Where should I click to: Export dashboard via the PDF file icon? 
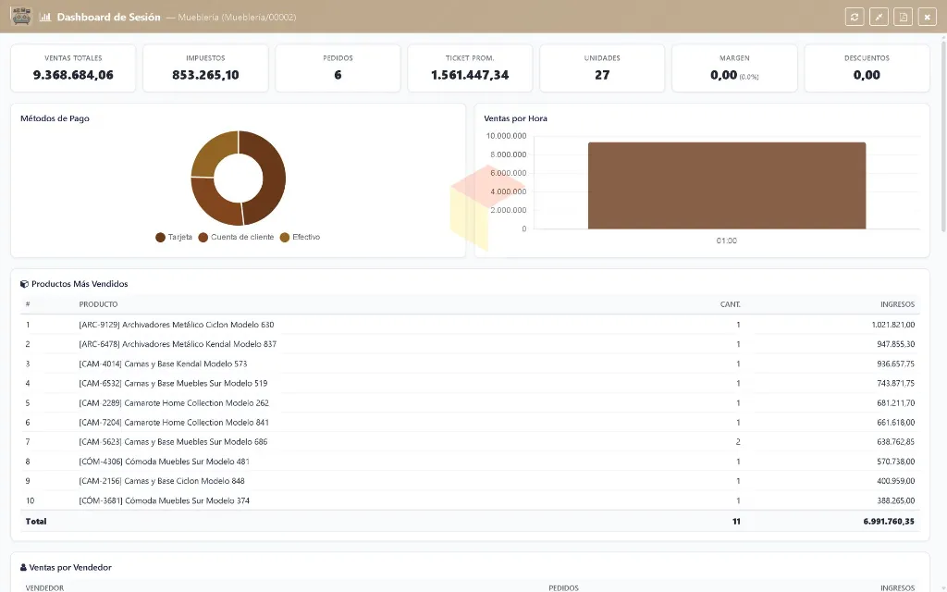pos(903,17)
